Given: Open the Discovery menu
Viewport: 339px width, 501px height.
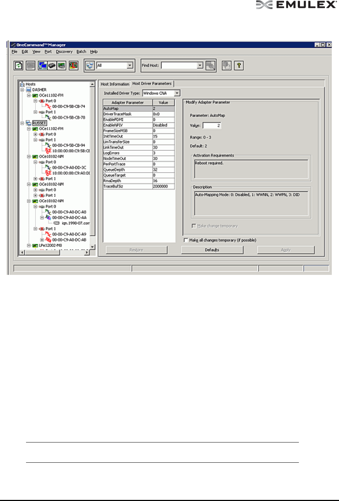Looking at the screenshot, I should 64,52.
